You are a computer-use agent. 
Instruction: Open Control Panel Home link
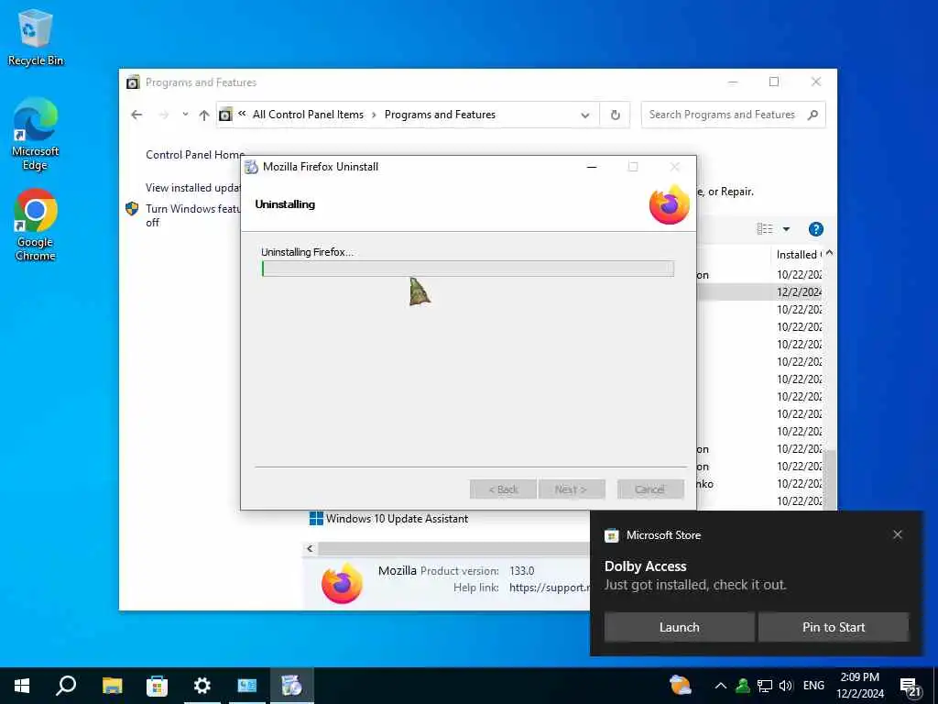[195, 154]
